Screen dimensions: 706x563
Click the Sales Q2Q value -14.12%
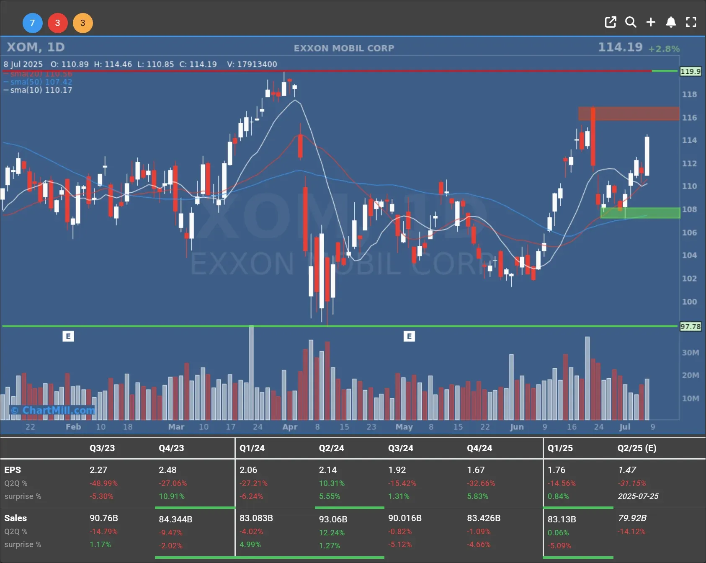631,531
